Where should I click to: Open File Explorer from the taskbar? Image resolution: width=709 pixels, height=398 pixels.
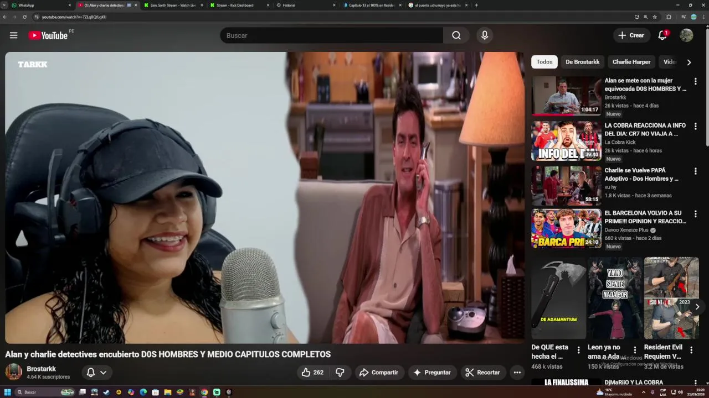(x=168, y=392)
